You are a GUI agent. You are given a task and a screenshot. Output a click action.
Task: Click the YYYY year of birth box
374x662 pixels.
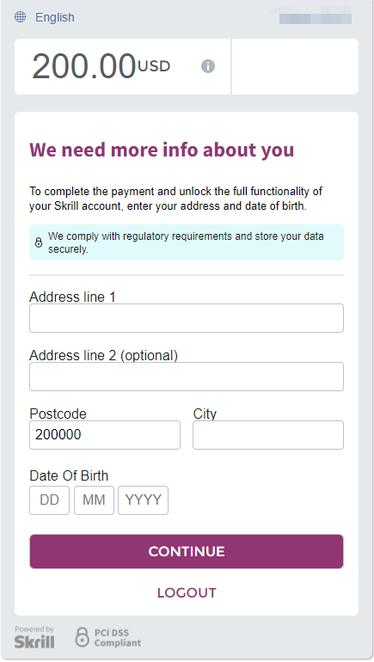[x=143, y=500]
